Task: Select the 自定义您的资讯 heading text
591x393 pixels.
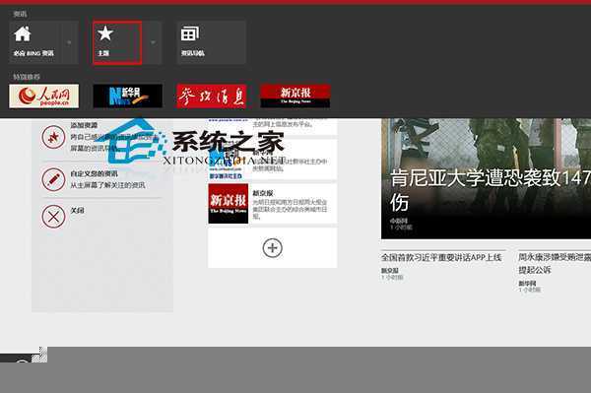Action: (95, 173)
